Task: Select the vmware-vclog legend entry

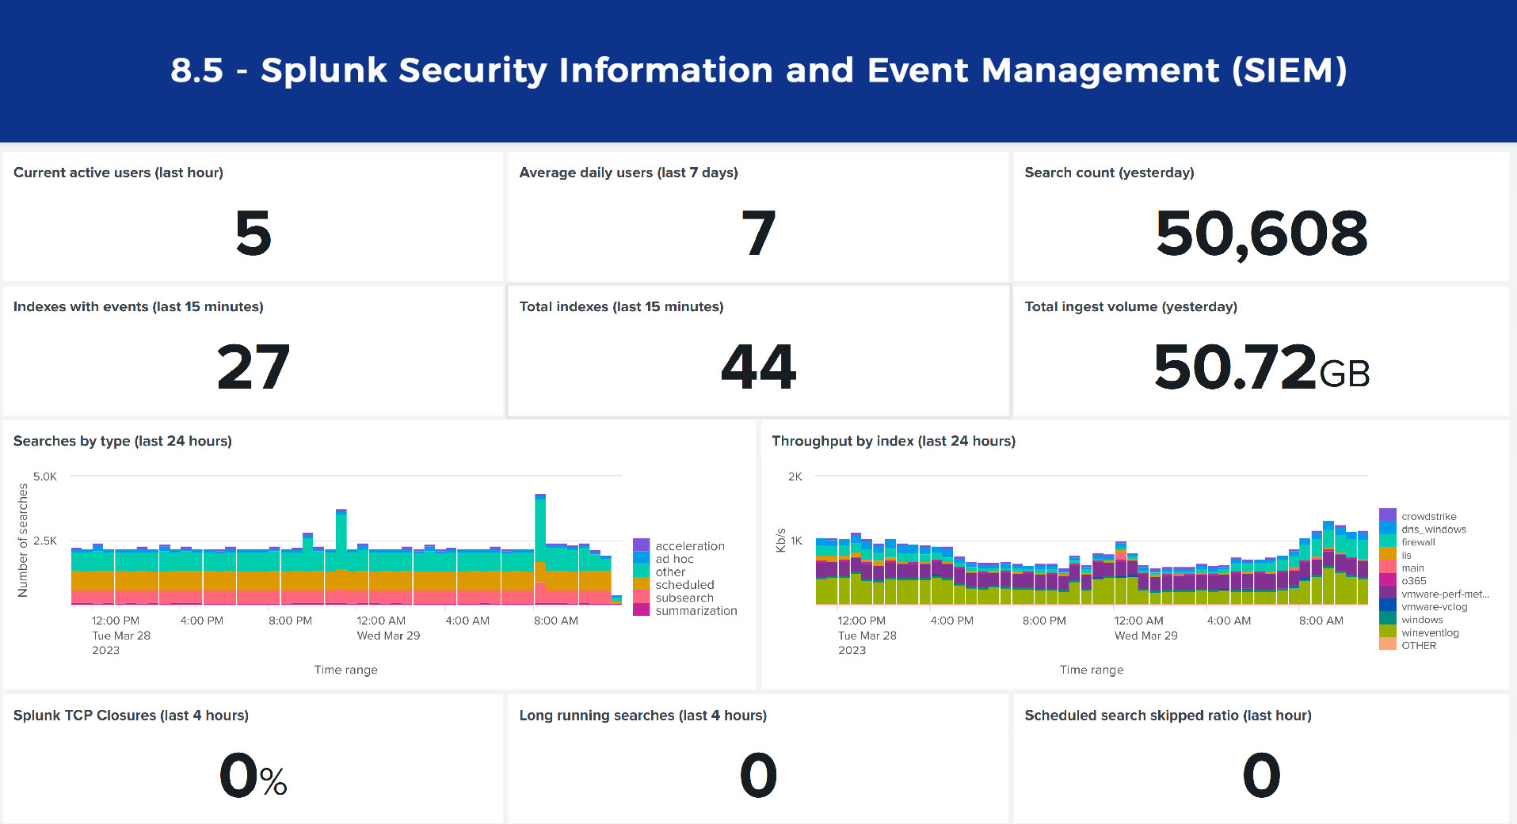Action: (x=1434, y=607)
